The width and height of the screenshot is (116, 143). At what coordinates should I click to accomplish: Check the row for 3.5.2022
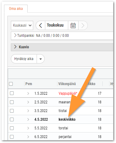12,111
